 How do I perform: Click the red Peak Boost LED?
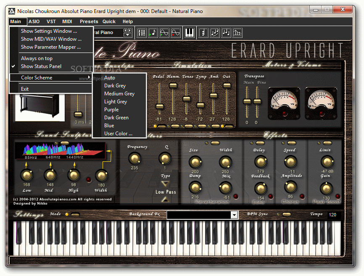[x=338, y=197]
